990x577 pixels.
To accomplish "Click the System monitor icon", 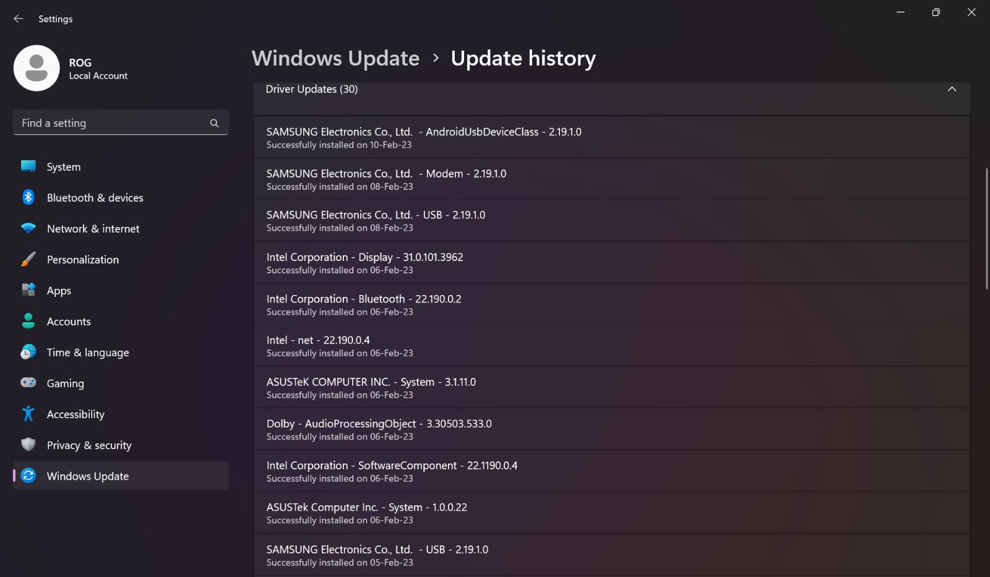I will point(28,166).
